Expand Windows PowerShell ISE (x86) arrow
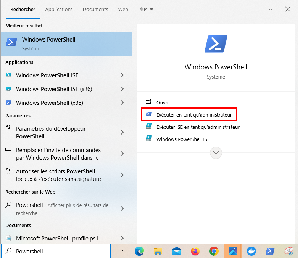The height and width of the screenshot is (258, 298). pos(122,89)
